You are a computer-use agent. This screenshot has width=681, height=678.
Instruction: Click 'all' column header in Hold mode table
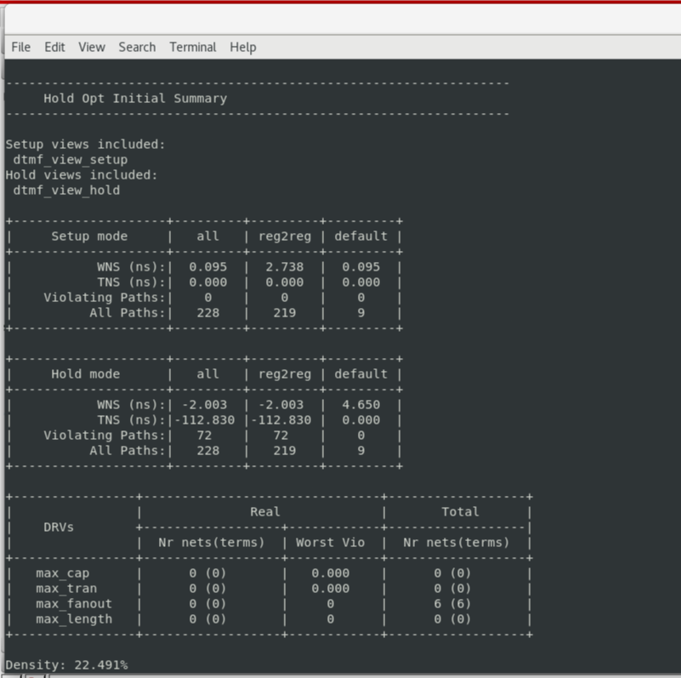click(x=208, y=374)
